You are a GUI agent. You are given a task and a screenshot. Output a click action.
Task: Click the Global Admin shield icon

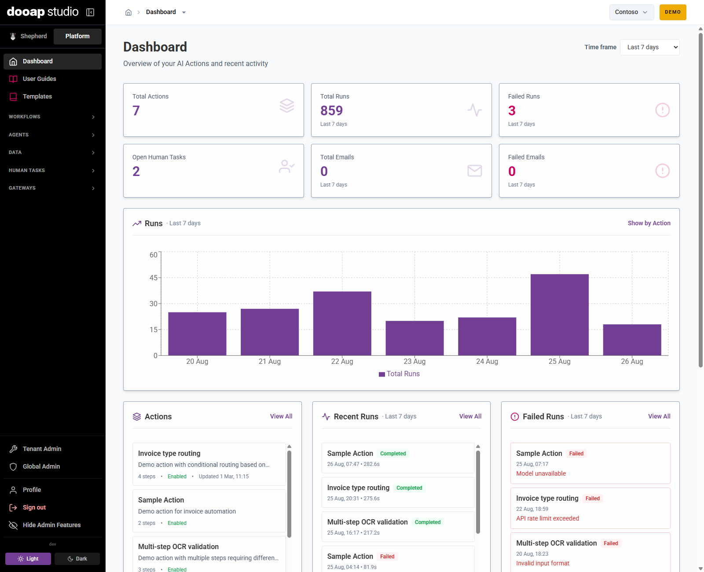(x=13, y=467)
